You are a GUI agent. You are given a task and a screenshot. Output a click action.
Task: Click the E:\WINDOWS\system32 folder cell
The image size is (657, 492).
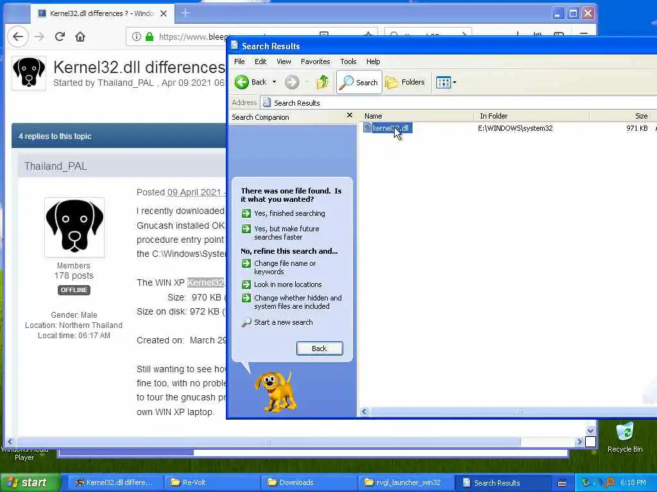[x=515, y=128]
